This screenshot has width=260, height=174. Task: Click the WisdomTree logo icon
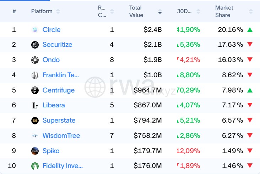[35, 136]
